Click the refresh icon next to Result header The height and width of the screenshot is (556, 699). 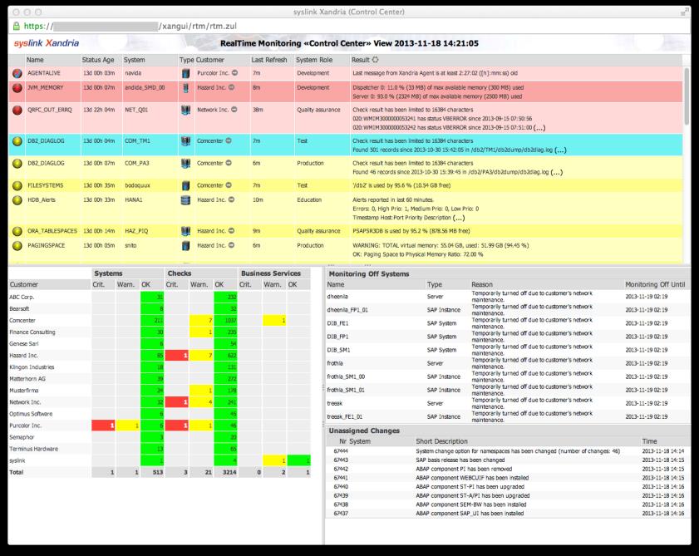click(x=376, y=60)
